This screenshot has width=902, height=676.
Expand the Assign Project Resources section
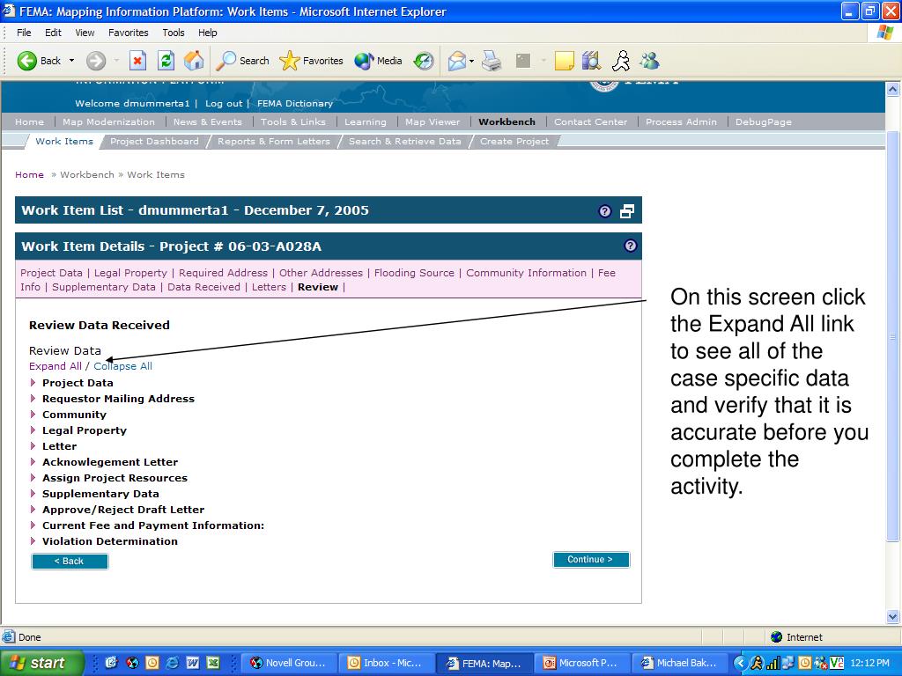[x=33, y=477]
